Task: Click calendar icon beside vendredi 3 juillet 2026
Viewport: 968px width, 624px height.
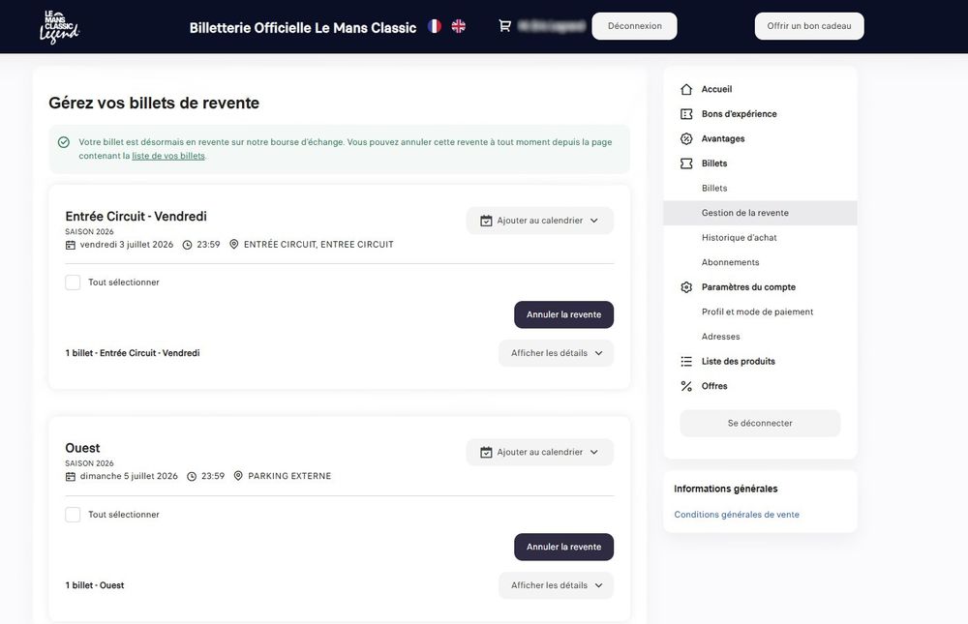Action: (71, 245)
